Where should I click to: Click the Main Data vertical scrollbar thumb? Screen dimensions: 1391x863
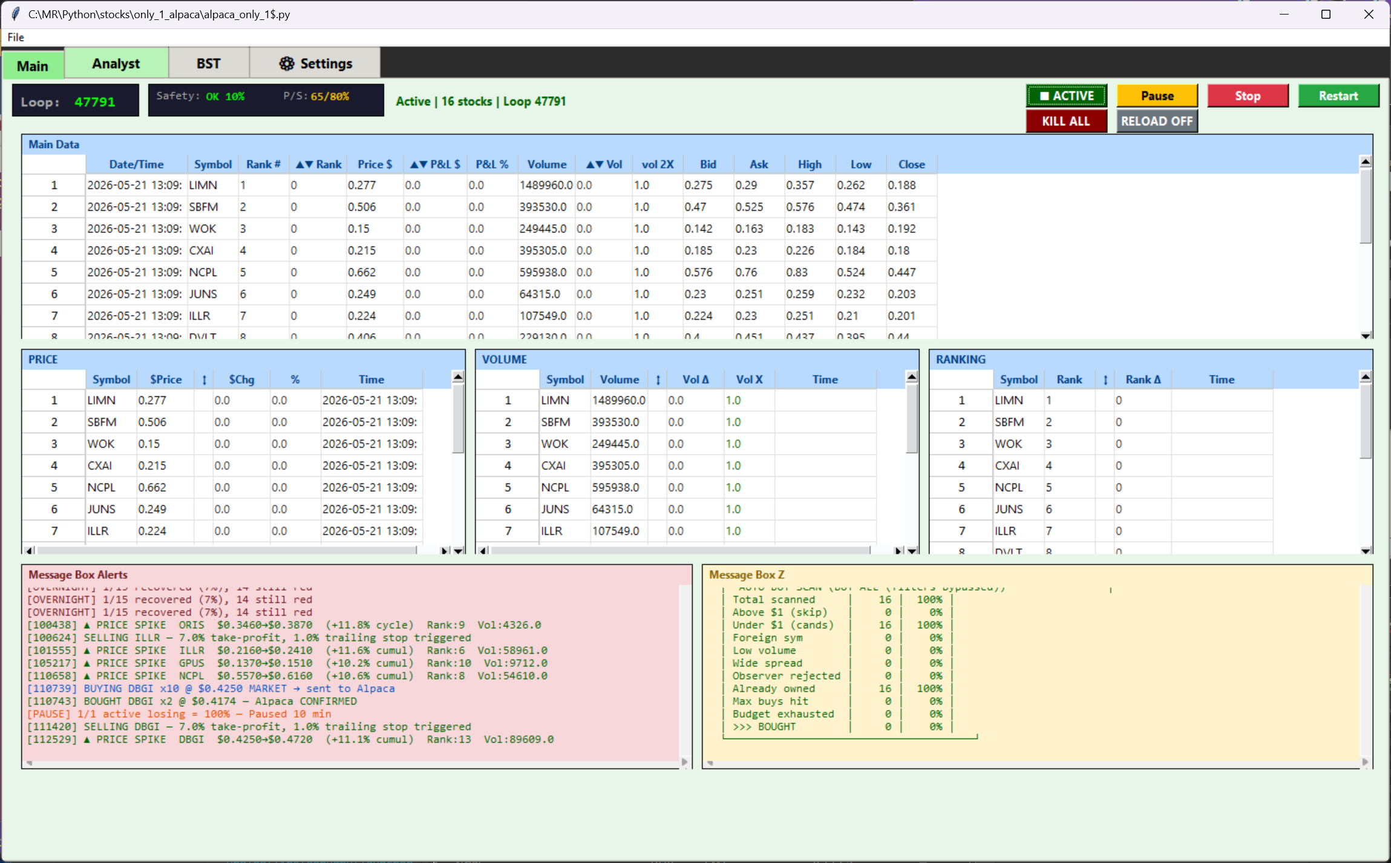(1365, 206)
